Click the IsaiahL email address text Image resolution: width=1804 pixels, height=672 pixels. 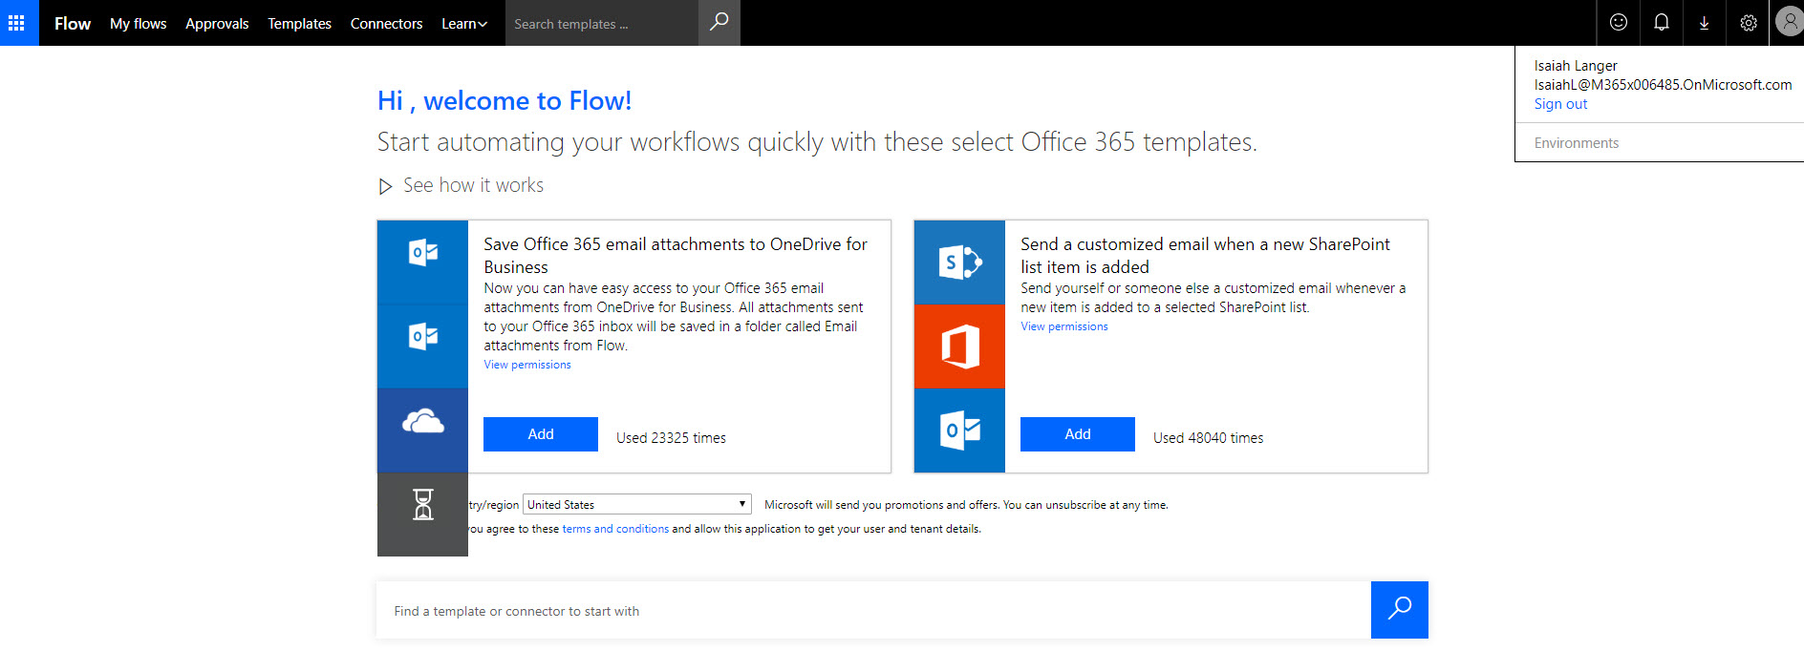[x=1663, y=85]
